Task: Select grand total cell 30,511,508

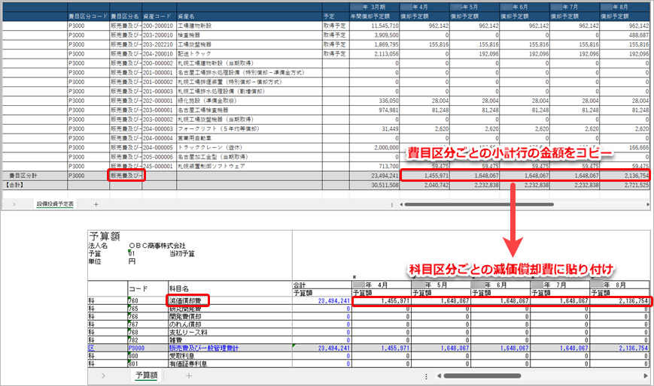Action: coord(375,185)
